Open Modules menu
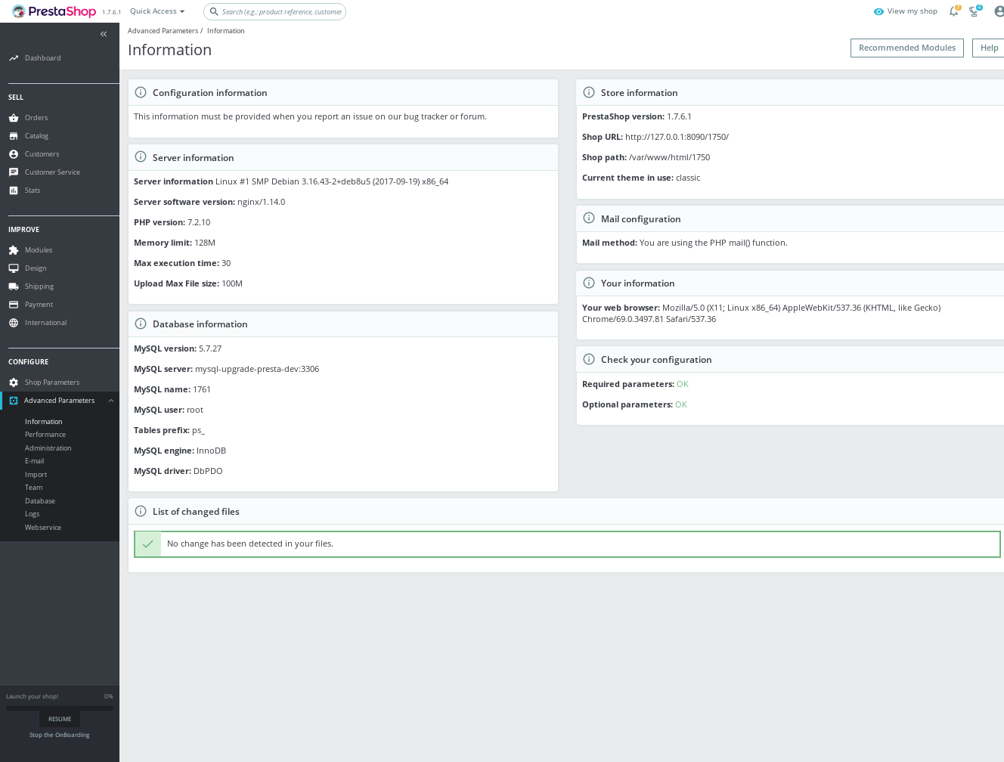This screenshot has width=1004, height=762. click(x=39, y=250)
